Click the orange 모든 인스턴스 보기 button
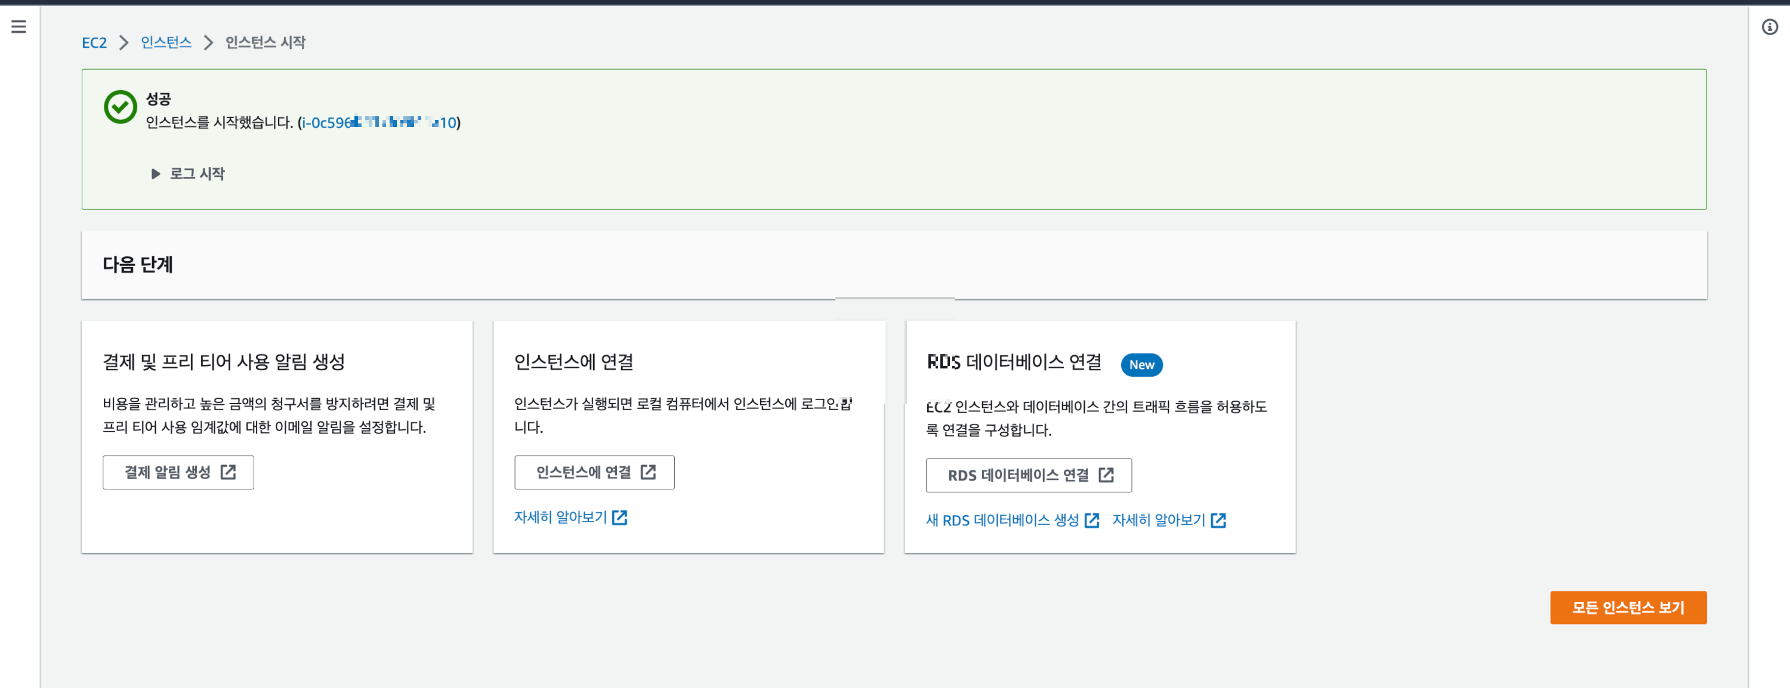The image size is (1790, 688). 1627,608
